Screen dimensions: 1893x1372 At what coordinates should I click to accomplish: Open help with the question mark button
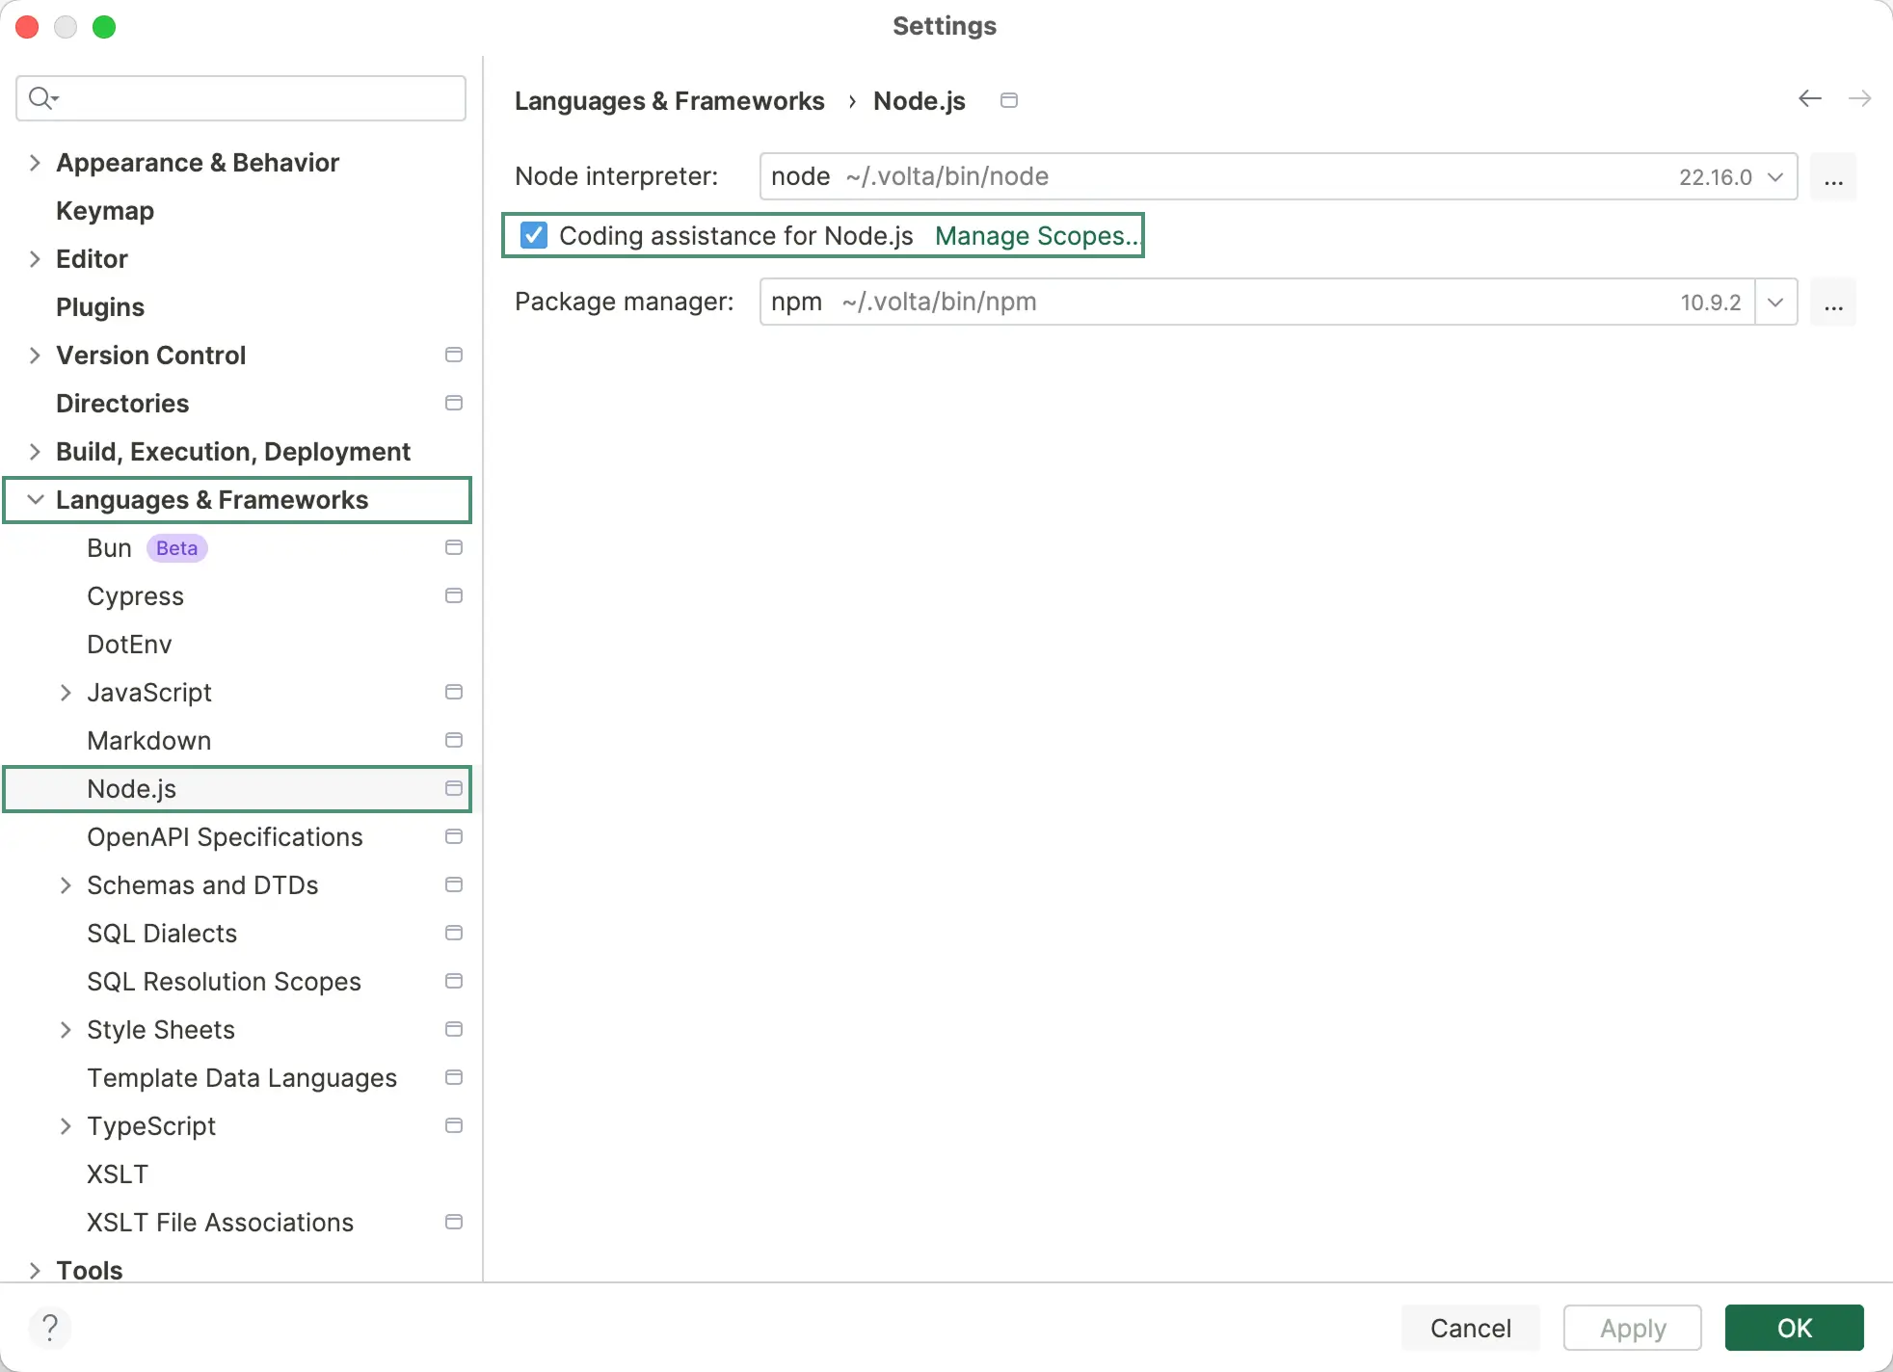[x=50, y=1327]
